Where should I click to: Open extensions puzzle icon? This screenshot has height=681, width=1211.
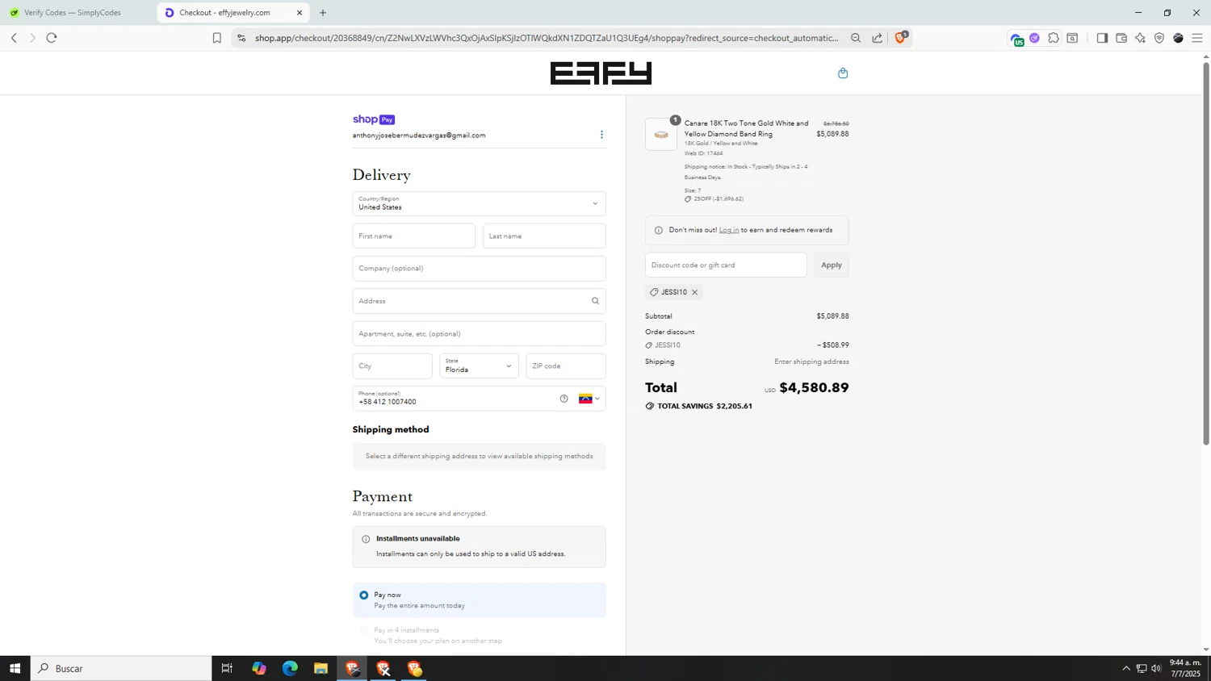pos(1054,38)
